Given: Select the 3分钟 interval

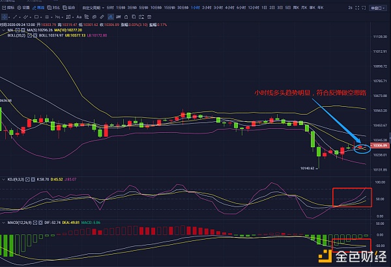Looking at the screenshot, I should point(132,8).
